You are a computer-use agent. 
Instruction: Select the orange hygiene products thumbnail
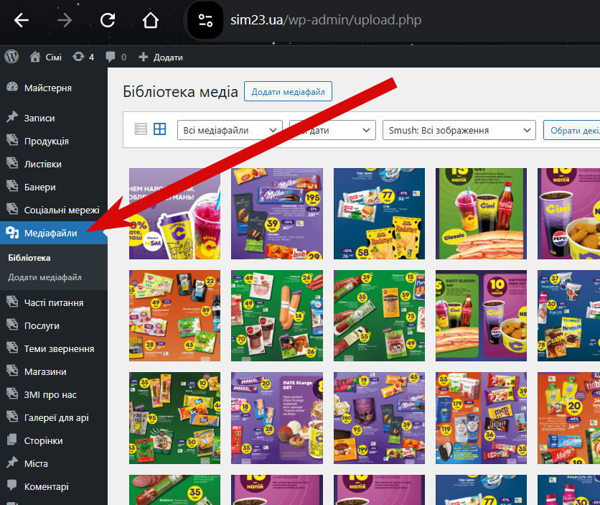(x=174, y=315)
